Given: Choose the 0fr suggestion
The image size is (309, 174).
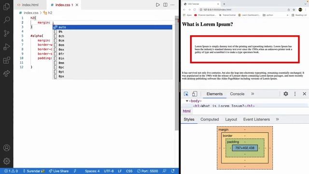Looking at the screenshot, I should pyautogui.click(x=112, y=54).
